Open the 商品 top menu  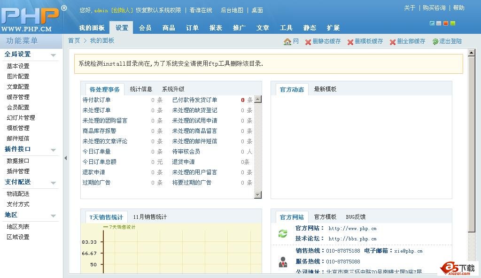[x=169, y=28]
